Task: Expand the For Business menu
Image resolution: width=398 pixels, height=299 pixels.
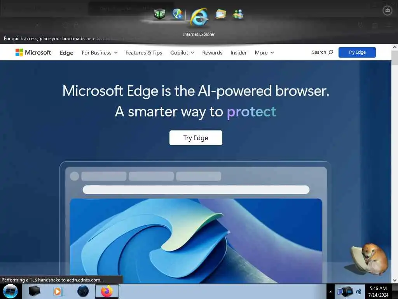Action: (x=99, y=53)
